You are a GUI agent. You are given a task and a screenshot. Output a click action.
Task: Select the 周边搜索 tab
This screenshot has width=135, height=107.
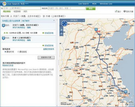(7, 12)
